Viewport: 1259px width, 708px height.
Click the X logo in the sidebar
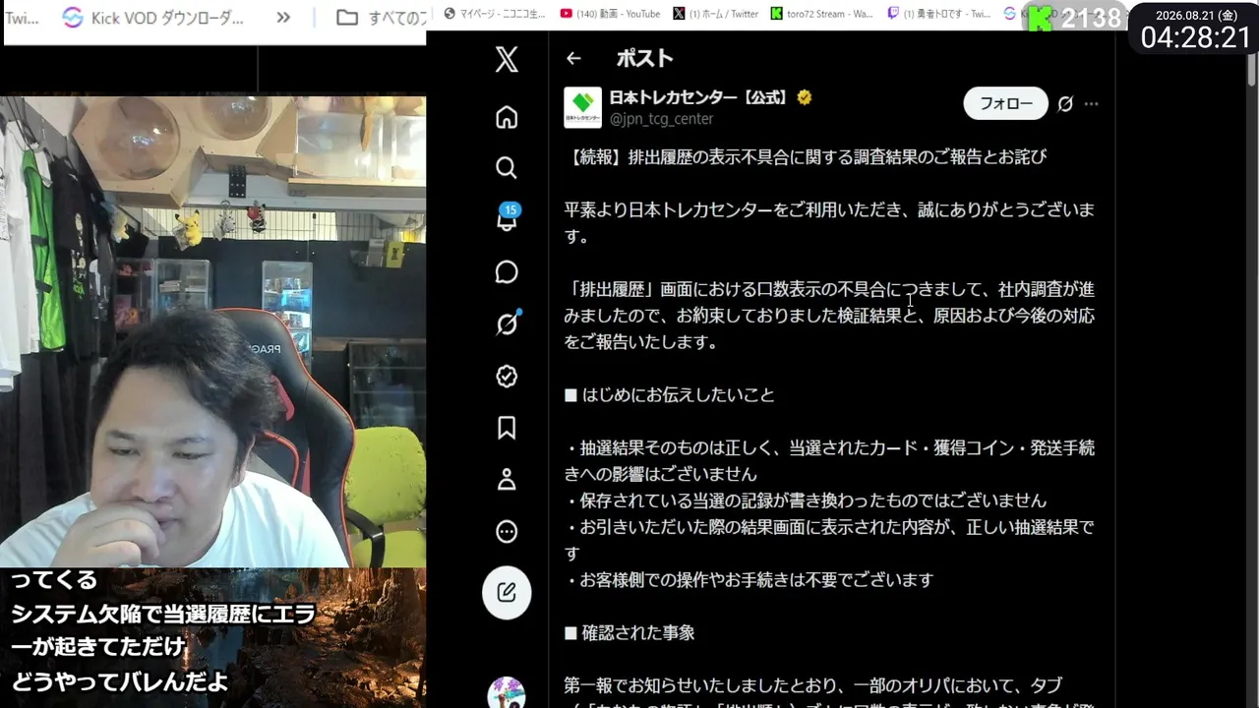(x=507, y=59)
